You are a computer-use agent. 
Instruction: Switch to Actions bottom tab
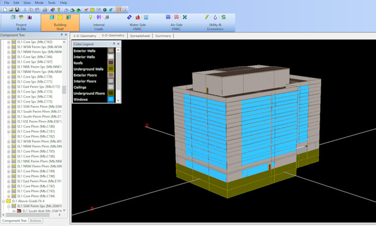35,220
